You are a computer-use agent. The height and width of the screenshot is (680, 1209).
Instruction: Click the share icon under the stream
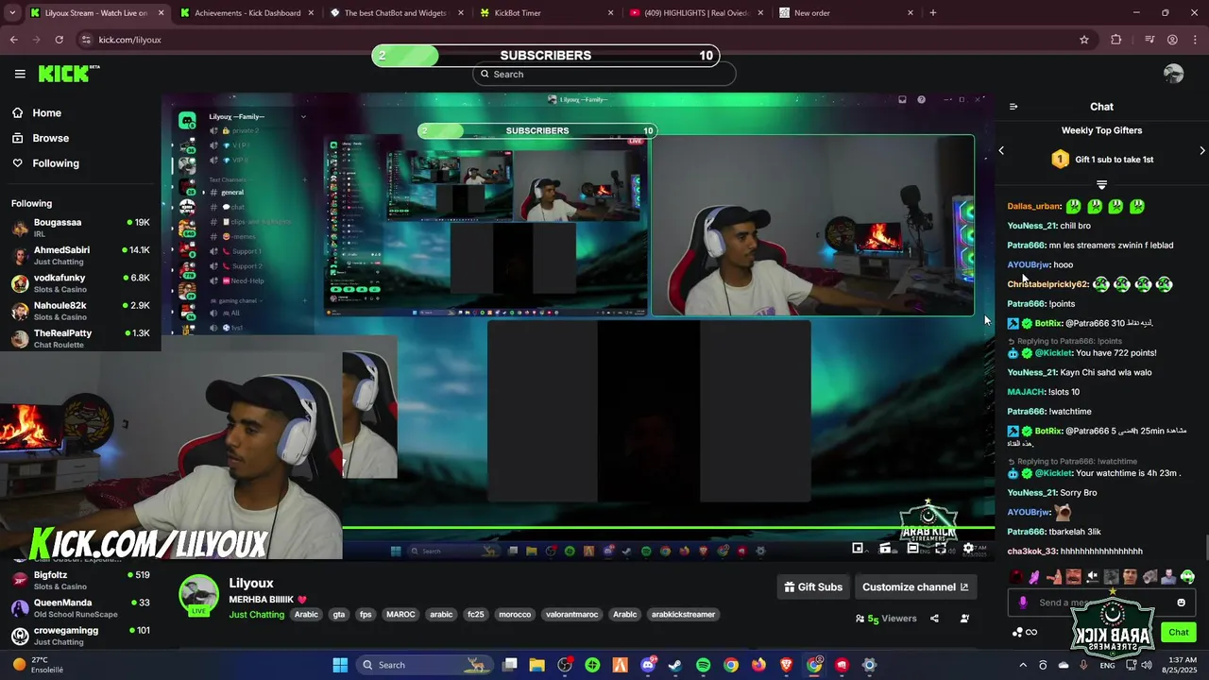pos(934,619)
